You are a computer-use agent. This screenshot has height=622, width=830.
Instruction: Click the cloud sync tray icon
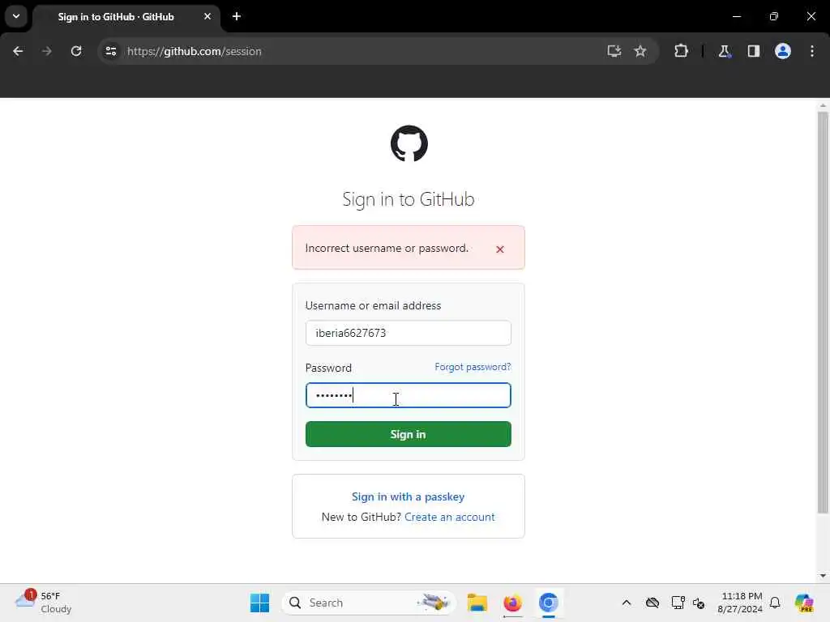point(652,603)
